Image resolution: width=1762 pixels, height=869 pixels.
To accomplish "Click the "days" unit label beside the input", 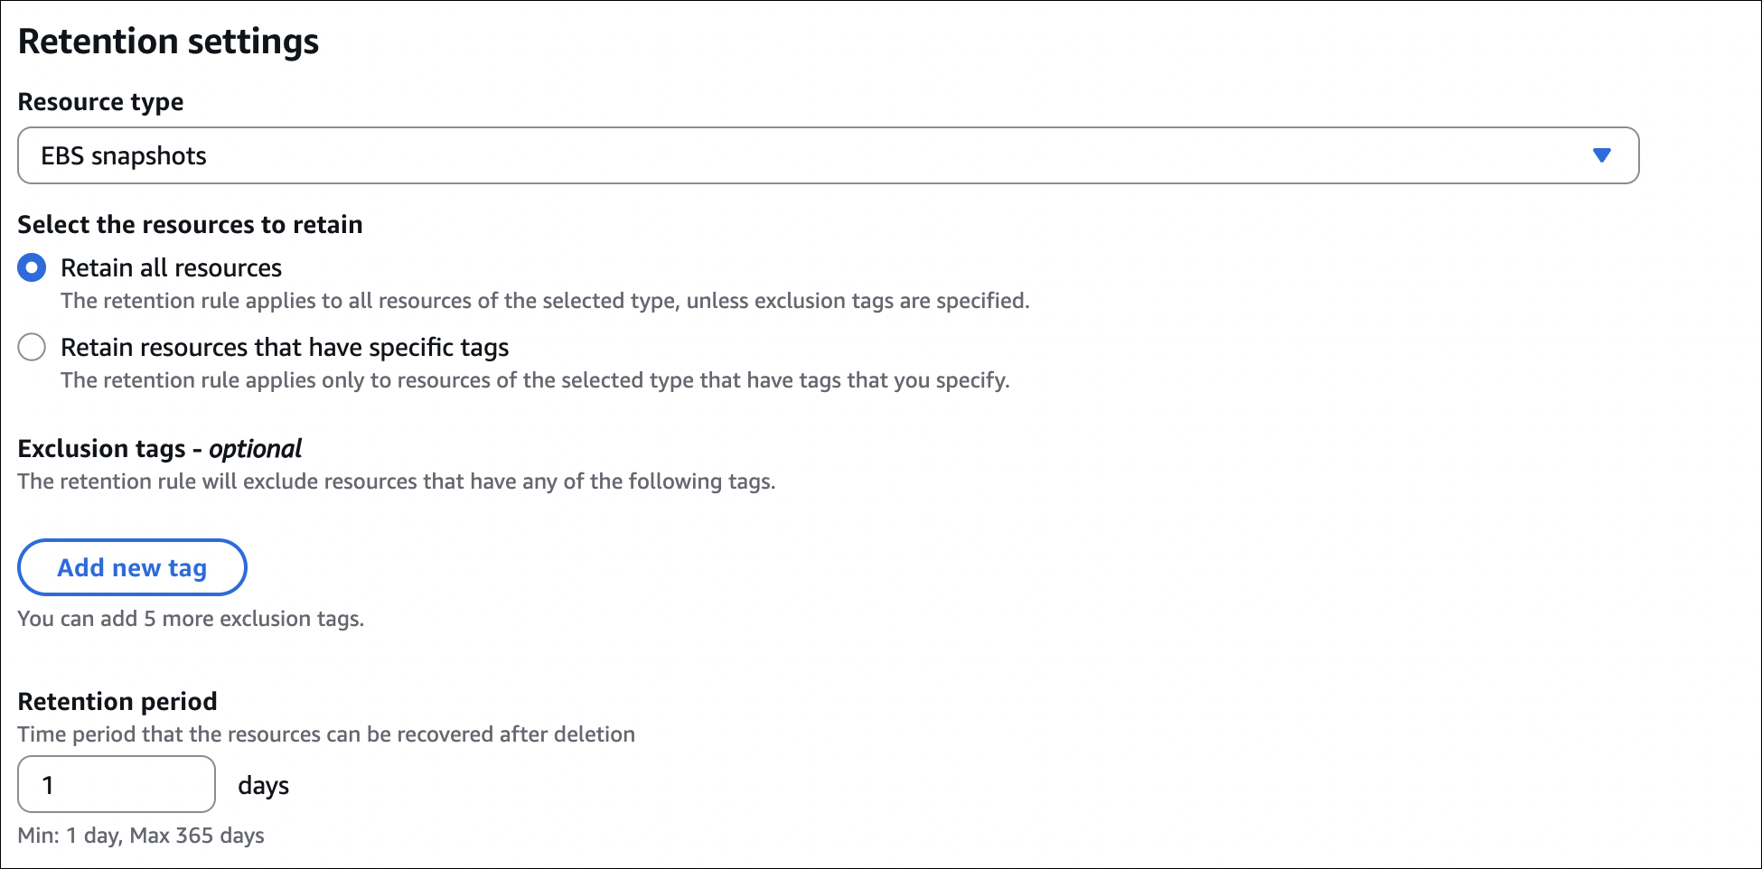I will point(263,786).
